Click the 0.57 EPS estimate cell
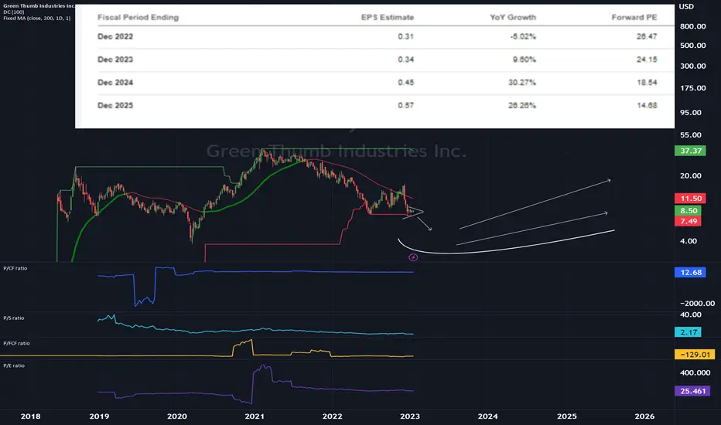This screenshot has width=721, height=425. point(405,105)
